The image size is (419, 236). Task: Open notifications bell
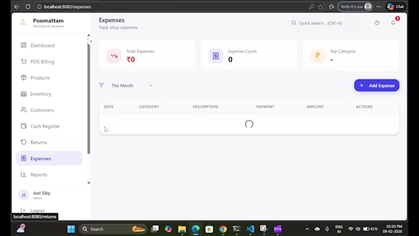point(393,23)
